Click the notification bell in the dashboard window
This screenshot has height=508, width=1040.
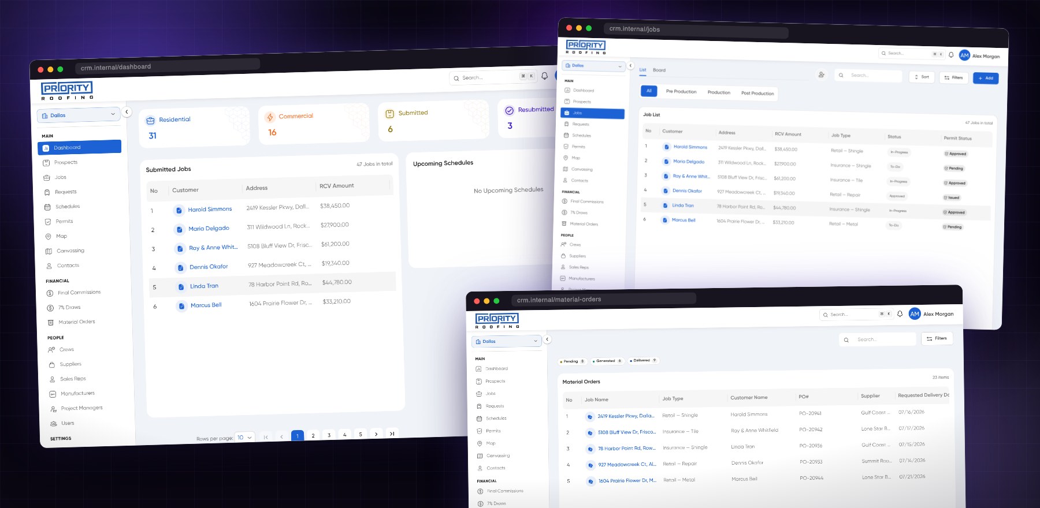pyautogui.click(x=544, y=76)
